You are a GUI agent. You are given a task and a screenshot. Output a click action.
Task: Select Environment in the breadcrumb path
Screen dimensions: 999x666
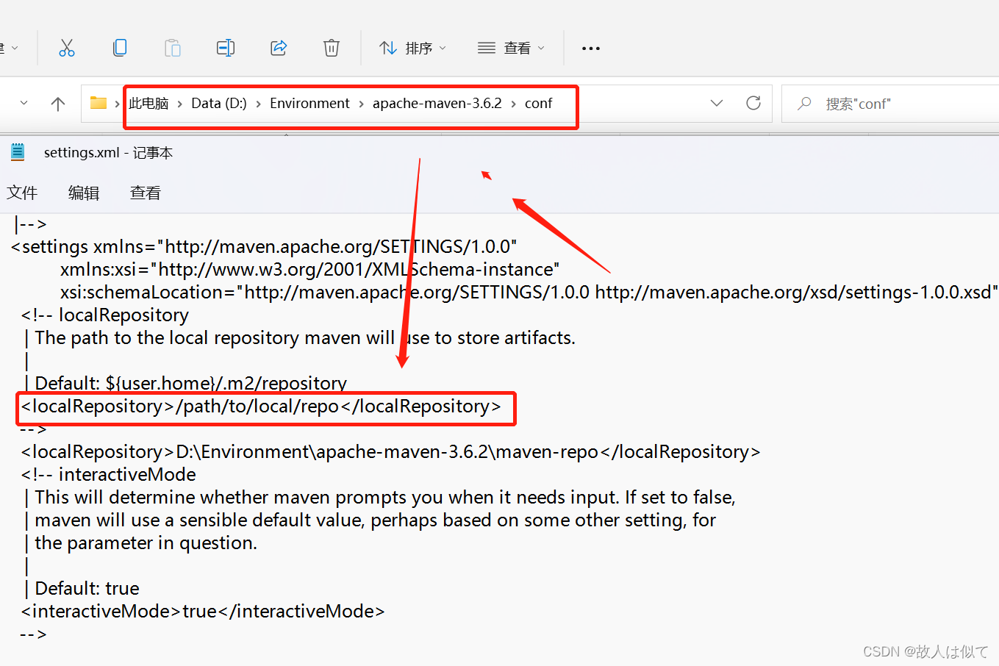coord(309,104)
